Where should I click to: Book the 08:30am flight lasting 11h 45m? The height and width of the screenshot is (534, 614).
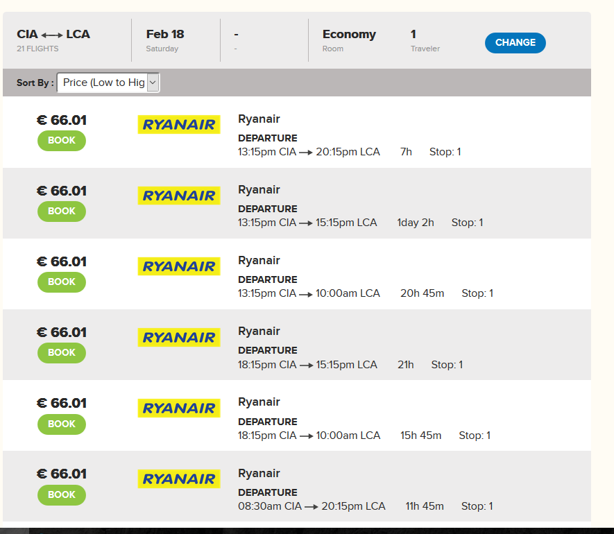point(62,495)
